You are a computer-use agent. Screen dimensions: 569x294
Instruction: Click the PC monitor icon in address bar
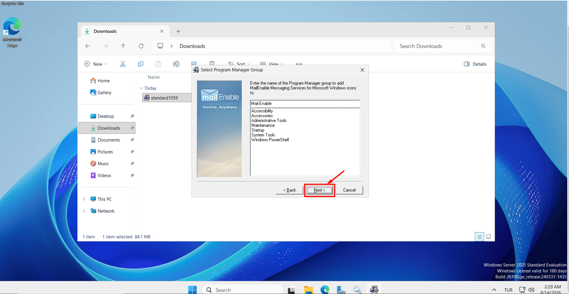click(160, 46)
